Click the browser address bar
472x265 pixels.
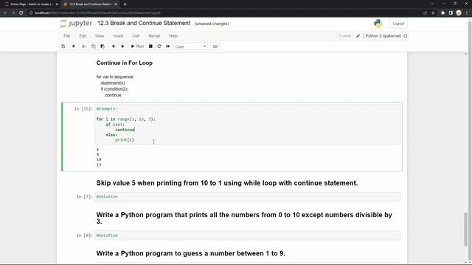pyautogui.click(x=223, y=13)
